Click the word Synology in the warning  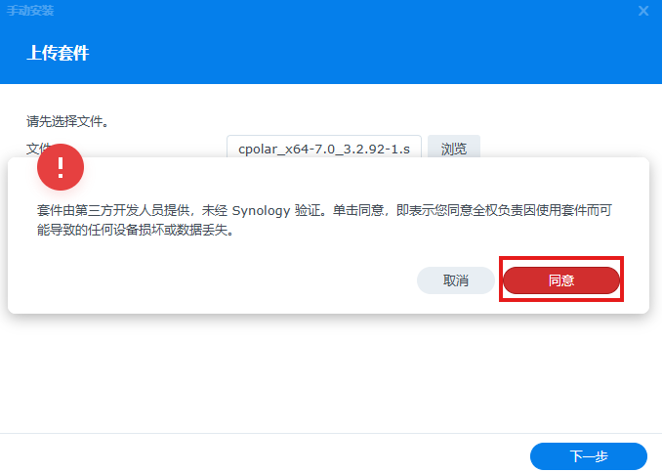tap(264, 210)
